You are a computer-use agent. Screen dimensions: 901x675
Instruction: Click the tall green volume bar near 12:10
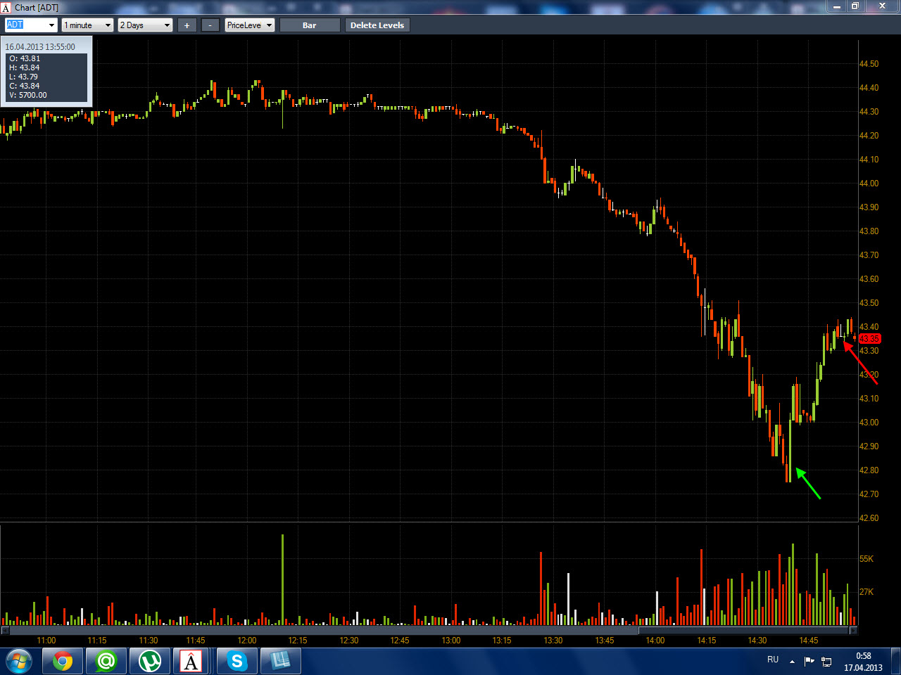(x=283, y=580)
